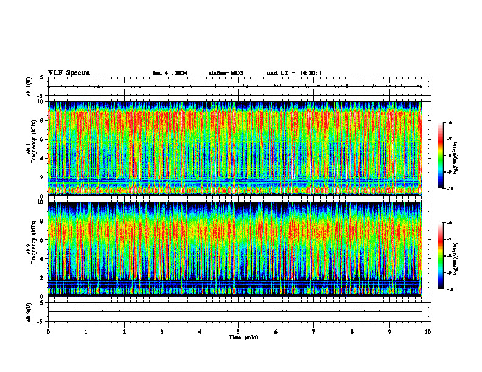Click the ch.1 voltage waveform trace
The width and height of the screenshot is (482, 372).
pos(234,86)
